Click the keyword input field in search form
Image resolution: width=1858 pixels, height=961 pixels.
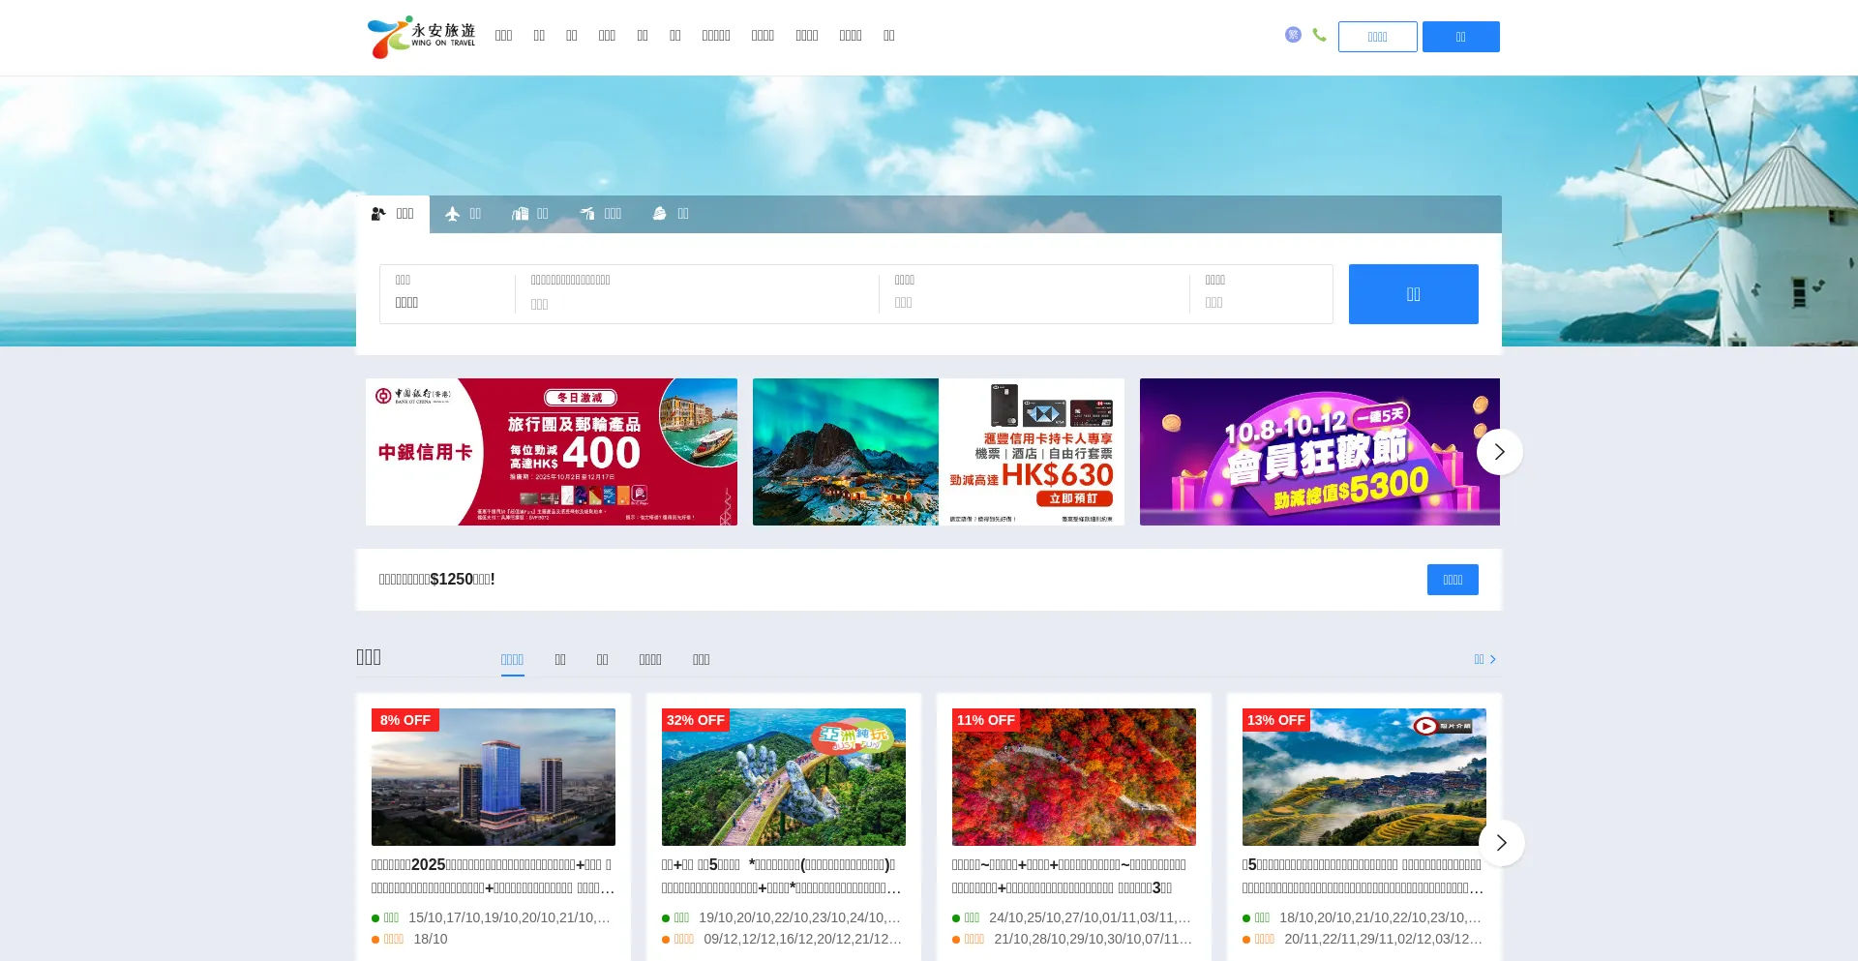[697, 304]
